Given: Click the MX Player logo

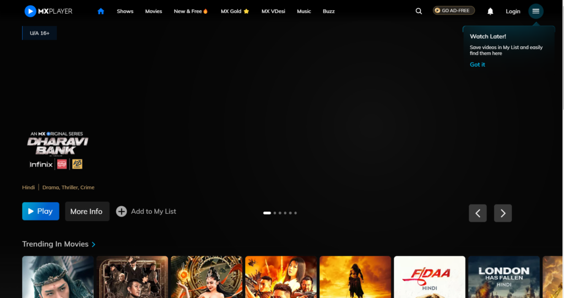Looking at the screenshot, I should 48,11.
